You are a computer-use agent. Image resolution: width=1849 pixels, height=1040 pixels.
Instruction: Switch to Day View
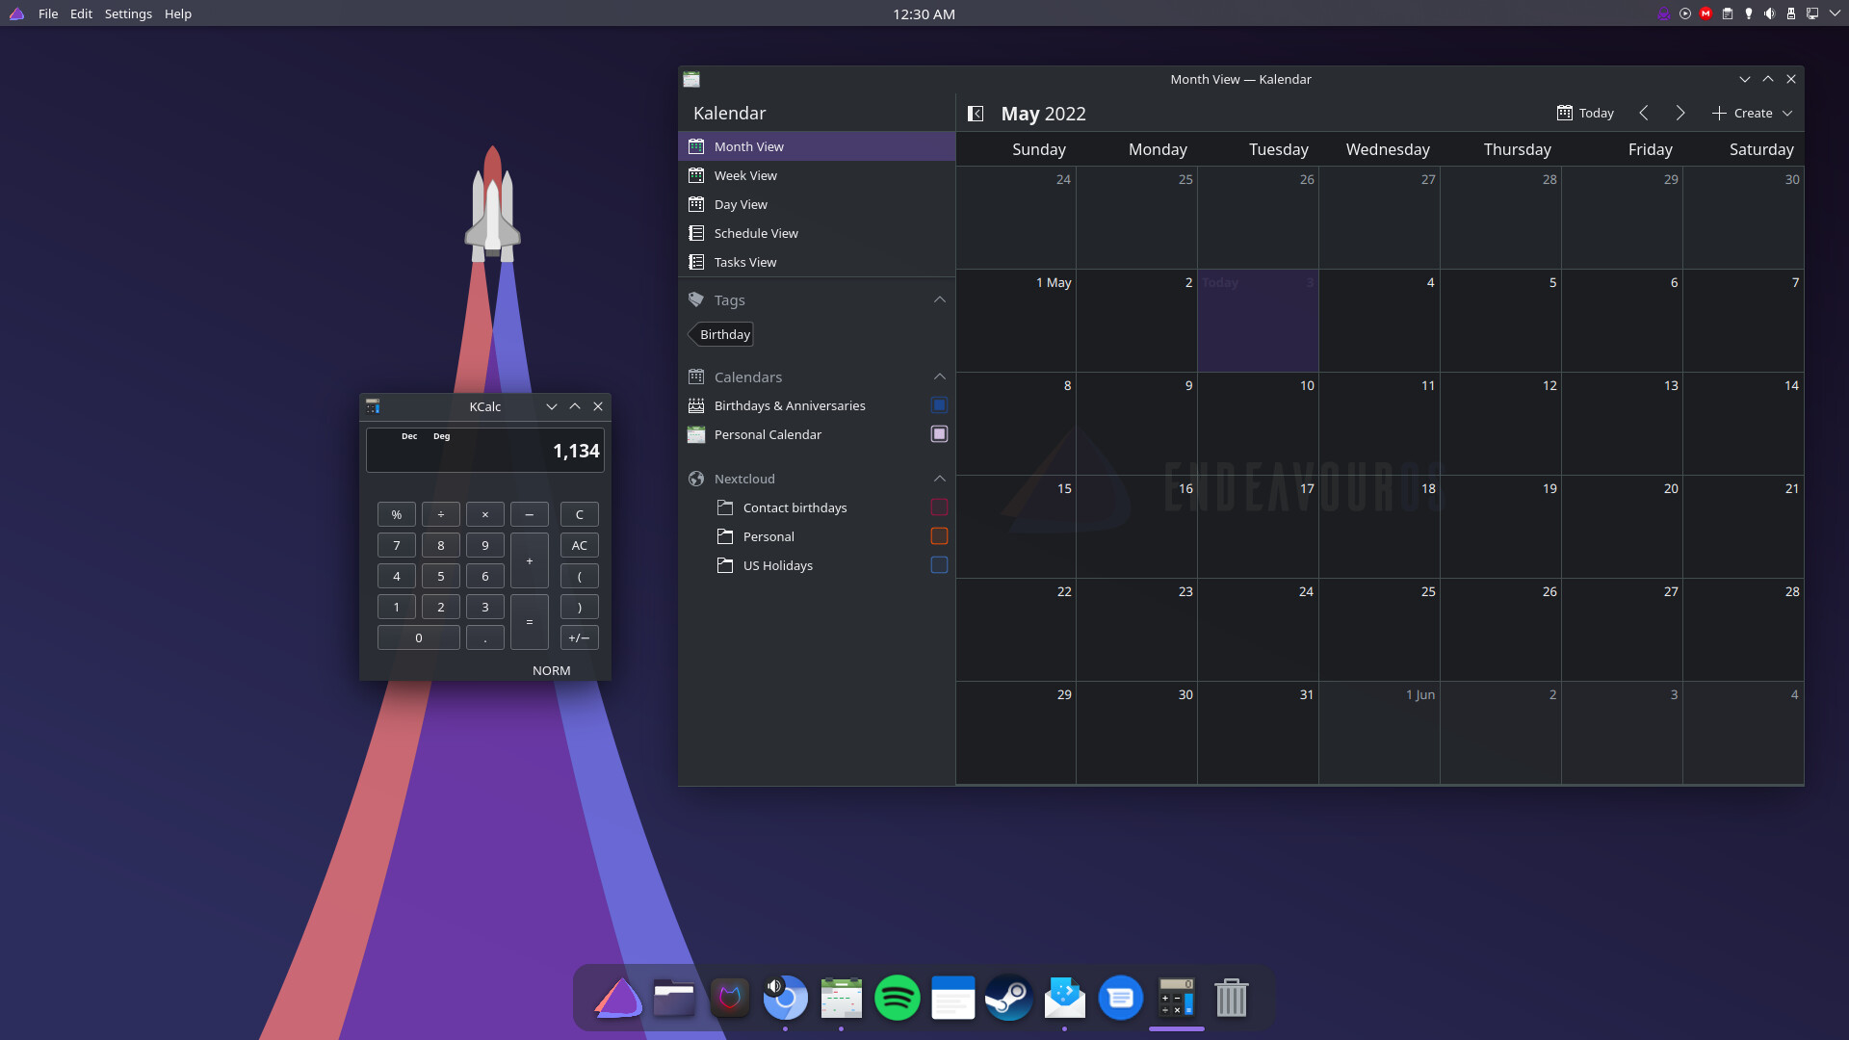pos(817,204)
